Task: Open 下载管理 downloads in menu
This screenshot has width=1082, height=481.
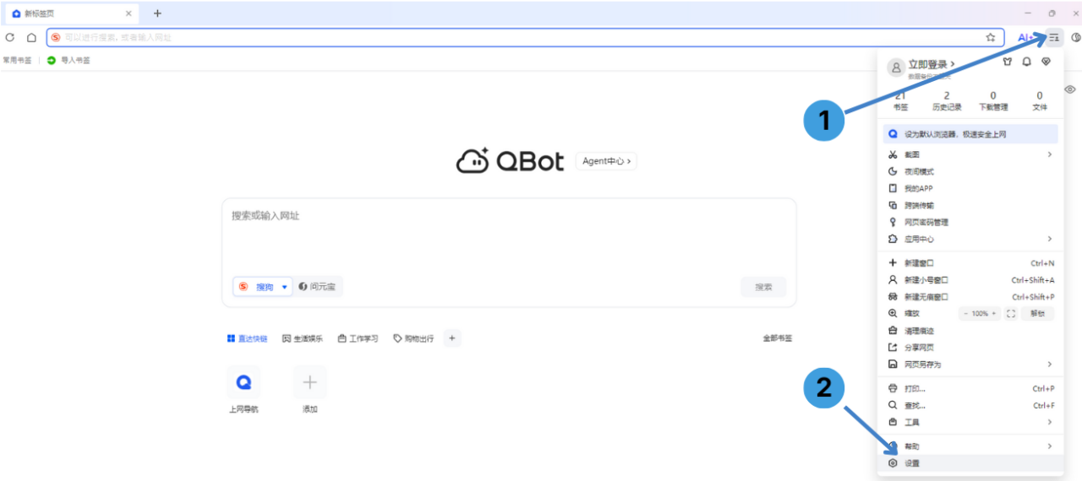Action: click(993, 101)
